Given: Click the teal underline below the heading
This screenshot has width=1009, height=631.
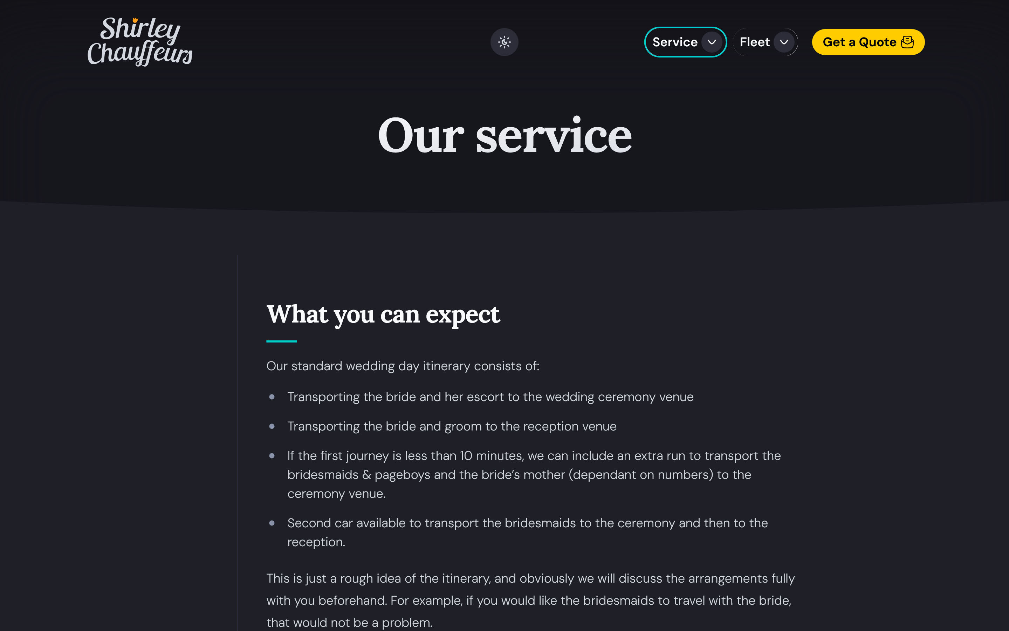Looking at the screenshot, I should (x=281, y=341).
